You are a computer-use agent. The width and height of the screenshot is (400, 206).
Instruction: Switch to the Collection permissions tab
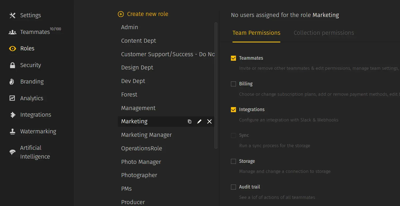[x=324, y=33]
